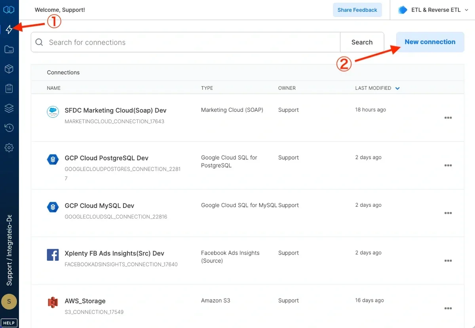Click the 16 days ago timestamp
The width and height of the screenshot is (475, 328).
click(x=369, y=300)
